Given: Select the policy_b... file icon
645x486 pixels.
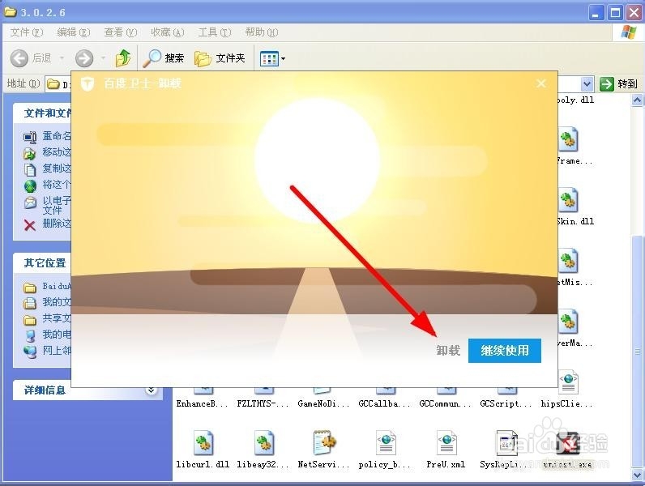Looking at the screenshot, I should click(386, 442).
